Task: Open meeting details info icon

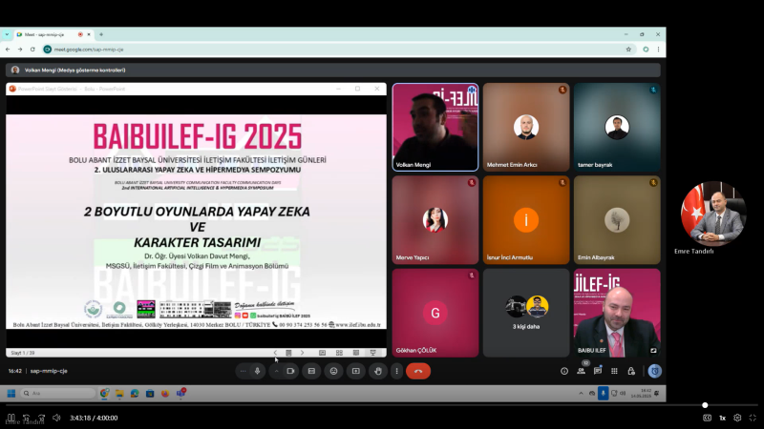Action: click(564, 371)
